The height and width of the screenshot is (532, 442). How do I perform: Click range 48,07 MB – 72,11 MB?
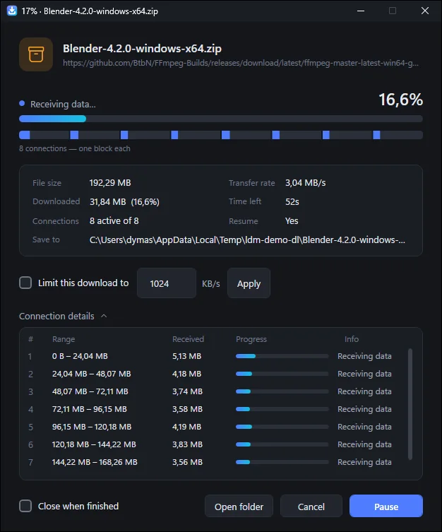[90, 391]
